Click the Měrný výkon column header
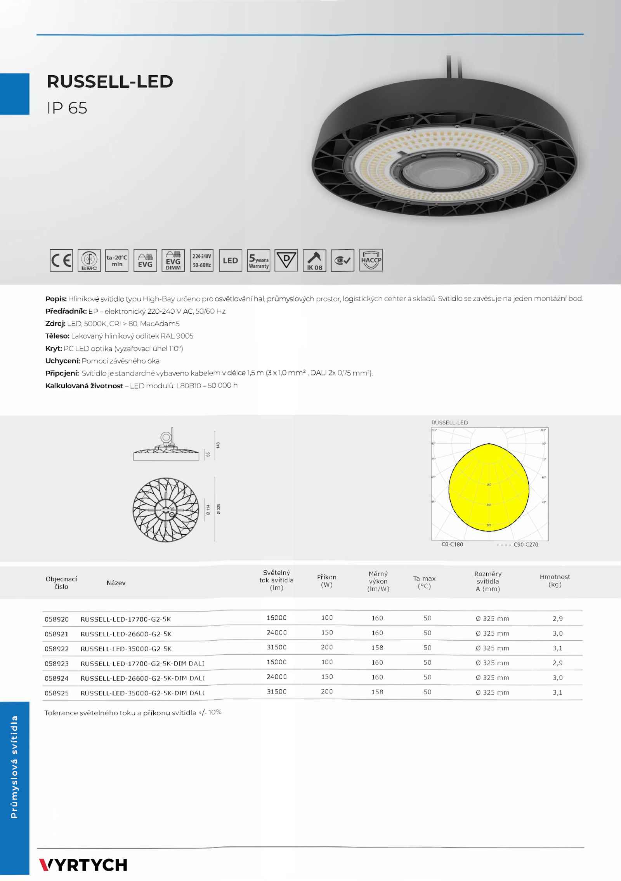Screen dimensions: 621x881 [x=378, y=581]
